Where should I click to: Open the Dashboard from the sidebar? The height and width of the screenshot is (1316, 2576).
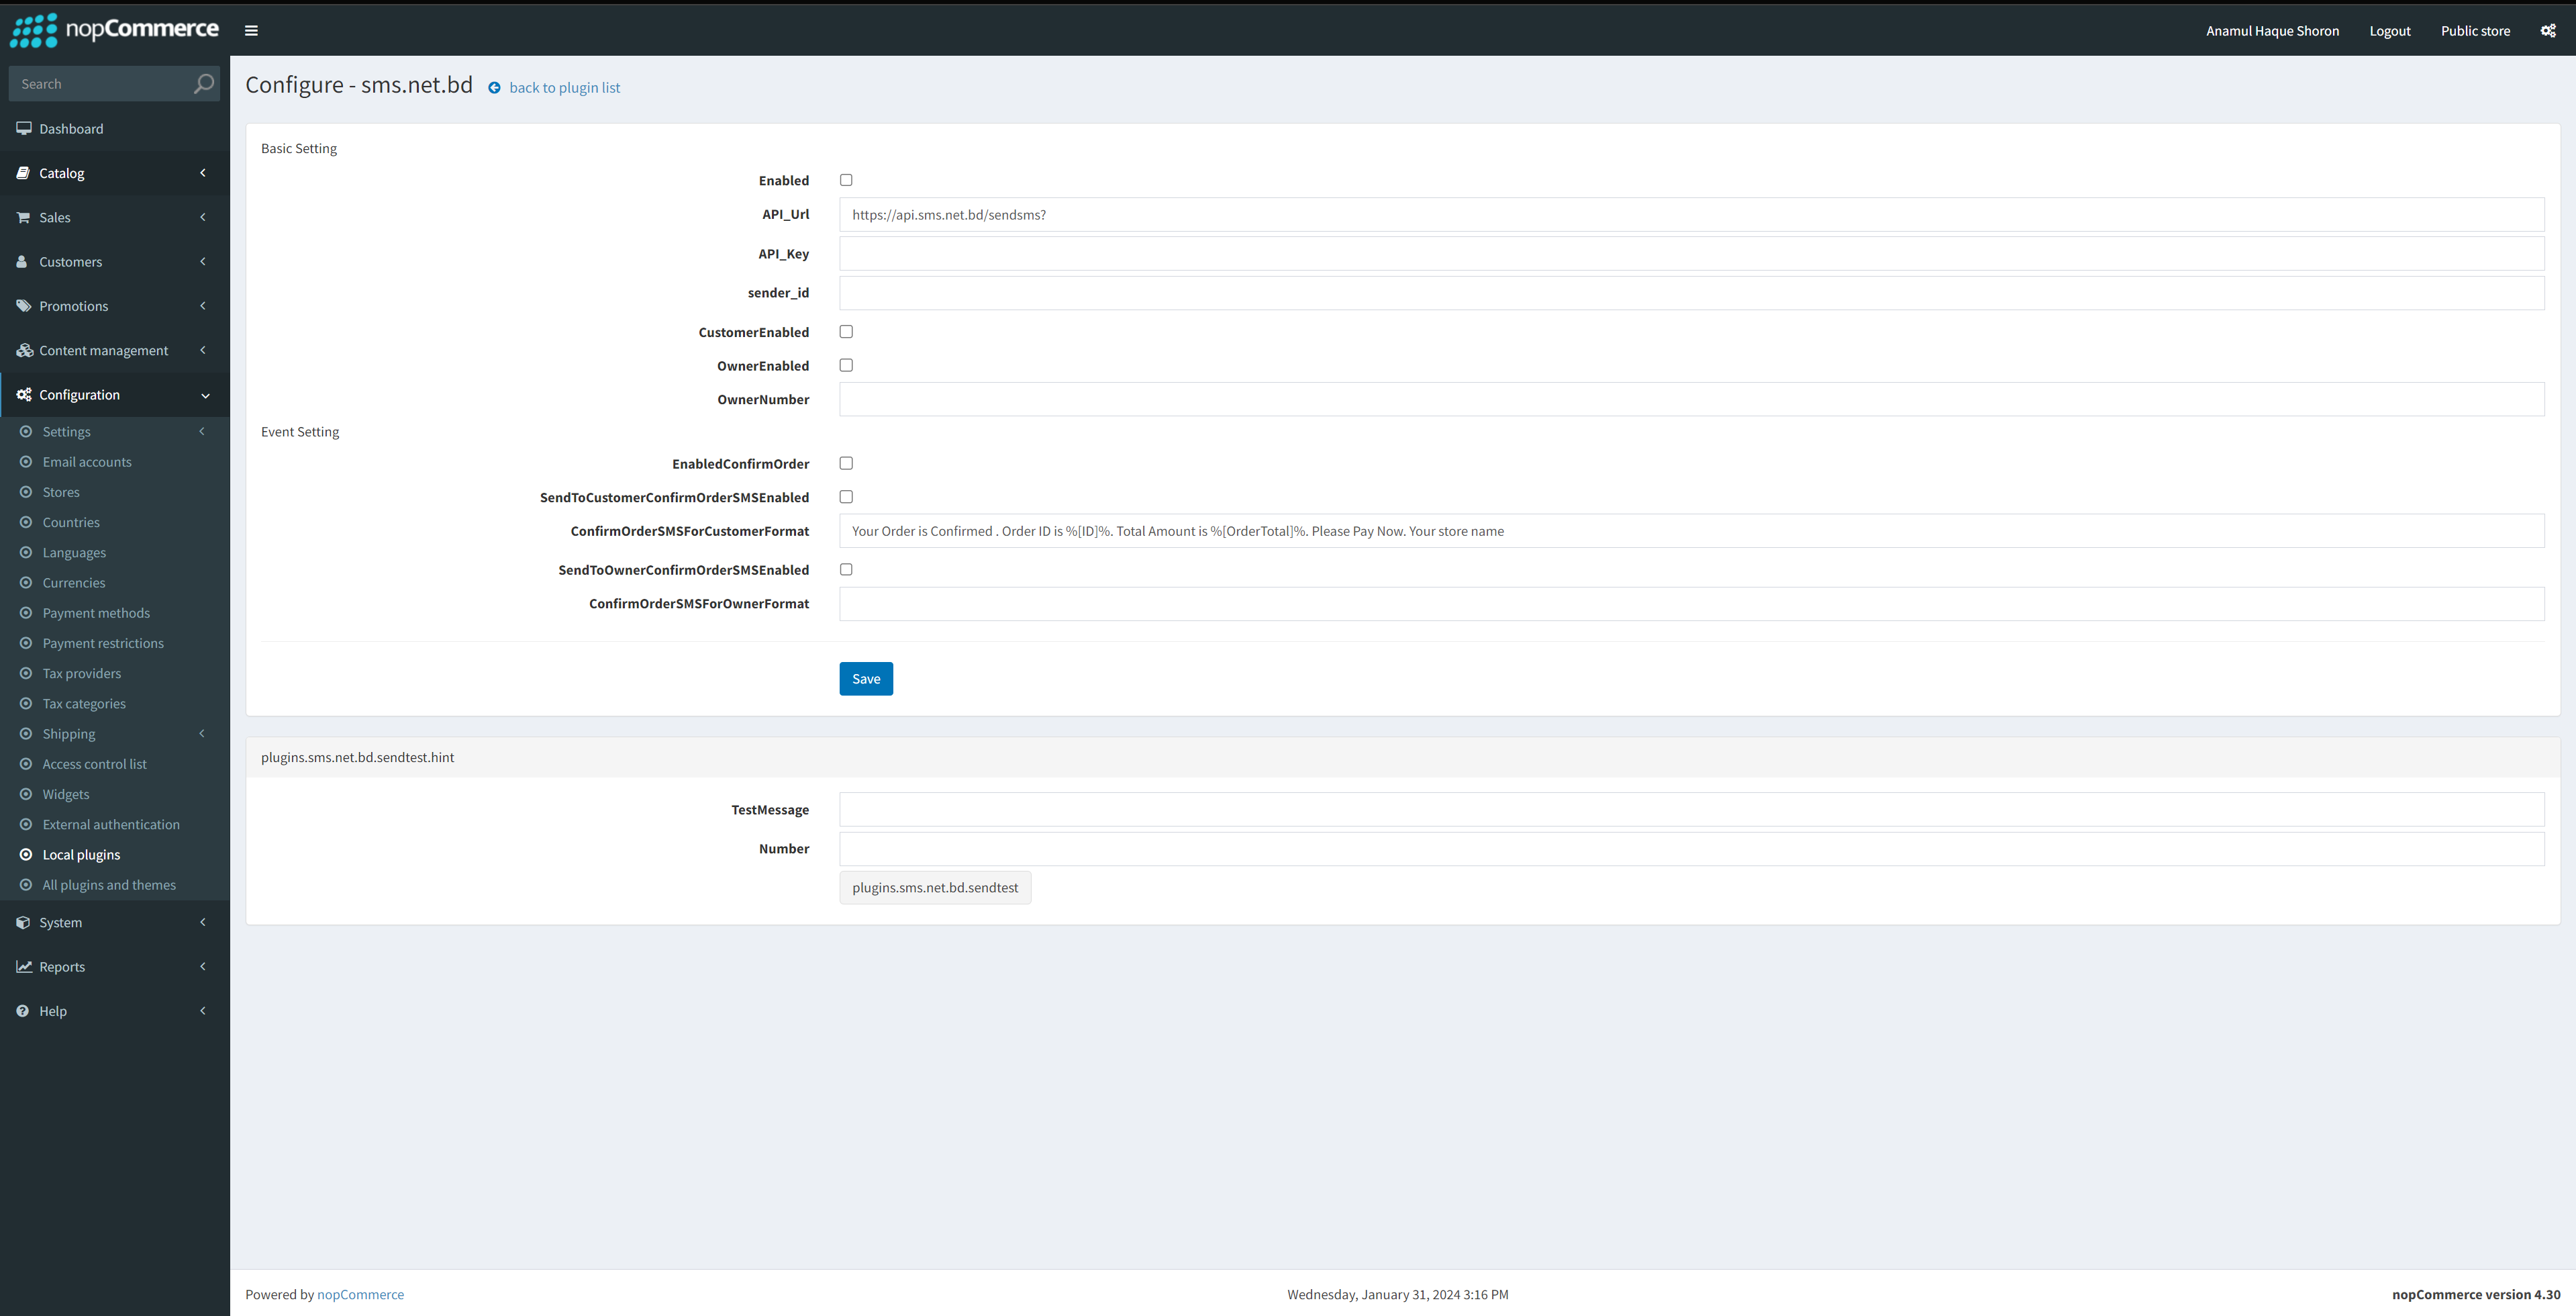tap(70, 128)
